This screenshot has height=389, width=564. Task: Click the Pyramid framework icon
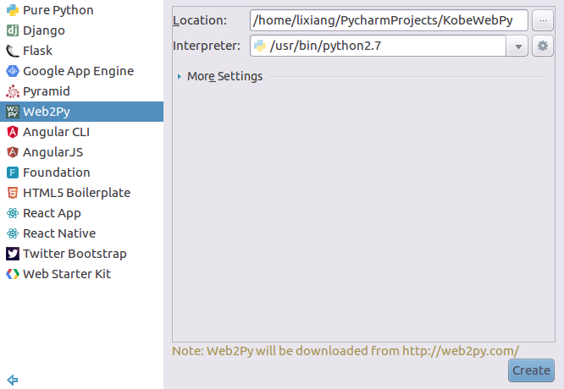pos(13,91)
